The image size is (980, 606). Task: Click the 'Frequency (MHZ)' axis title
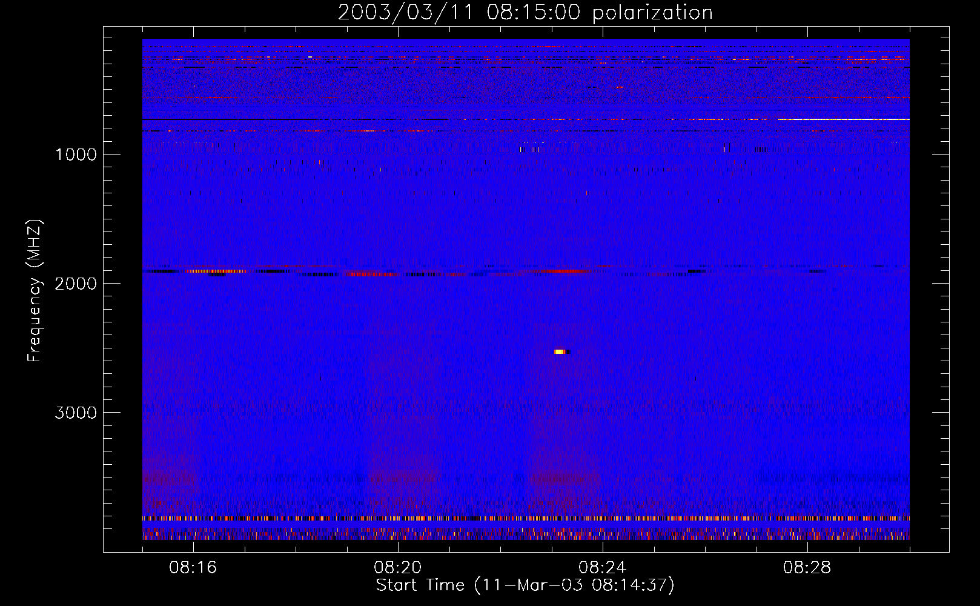tap(35, 291)
